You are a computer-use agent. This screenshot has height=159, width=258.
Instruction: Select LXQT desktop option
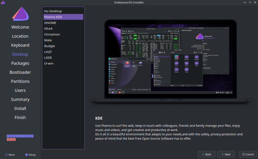click(x=63, y=52)
